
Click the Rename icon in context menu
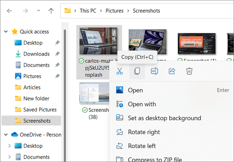tap(154, 71)
